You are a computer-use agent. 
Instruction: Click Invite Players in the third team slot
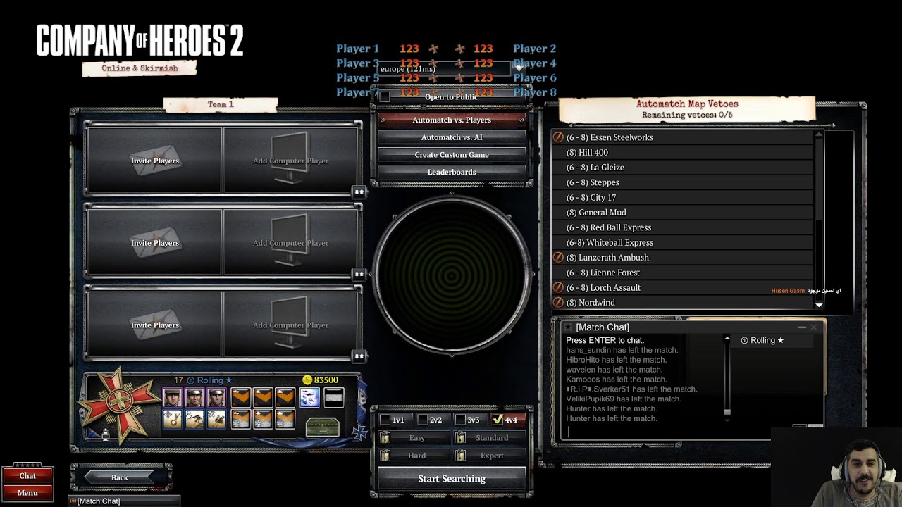(155, 325)
